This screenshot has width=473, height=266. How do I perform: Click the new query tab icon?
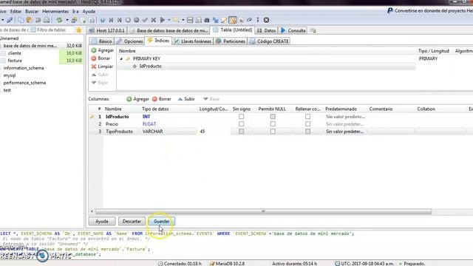pyautogui.click(x=313, y=30)
